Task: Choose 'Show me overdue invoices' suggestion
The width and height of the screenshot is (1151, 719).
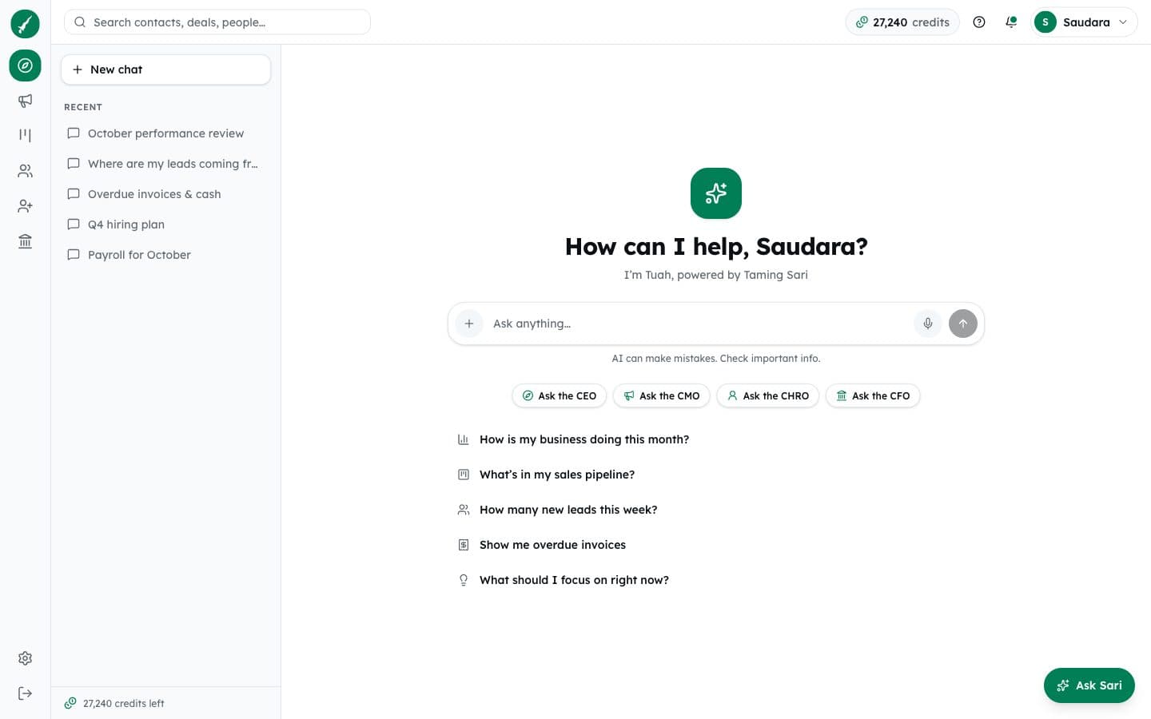Action: point(552,545)
